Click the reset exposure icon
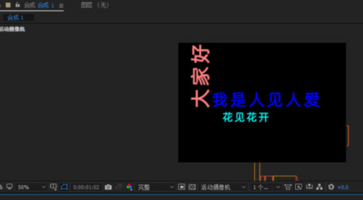The width and height of the screenshot is (363, 200). point(331,187)
